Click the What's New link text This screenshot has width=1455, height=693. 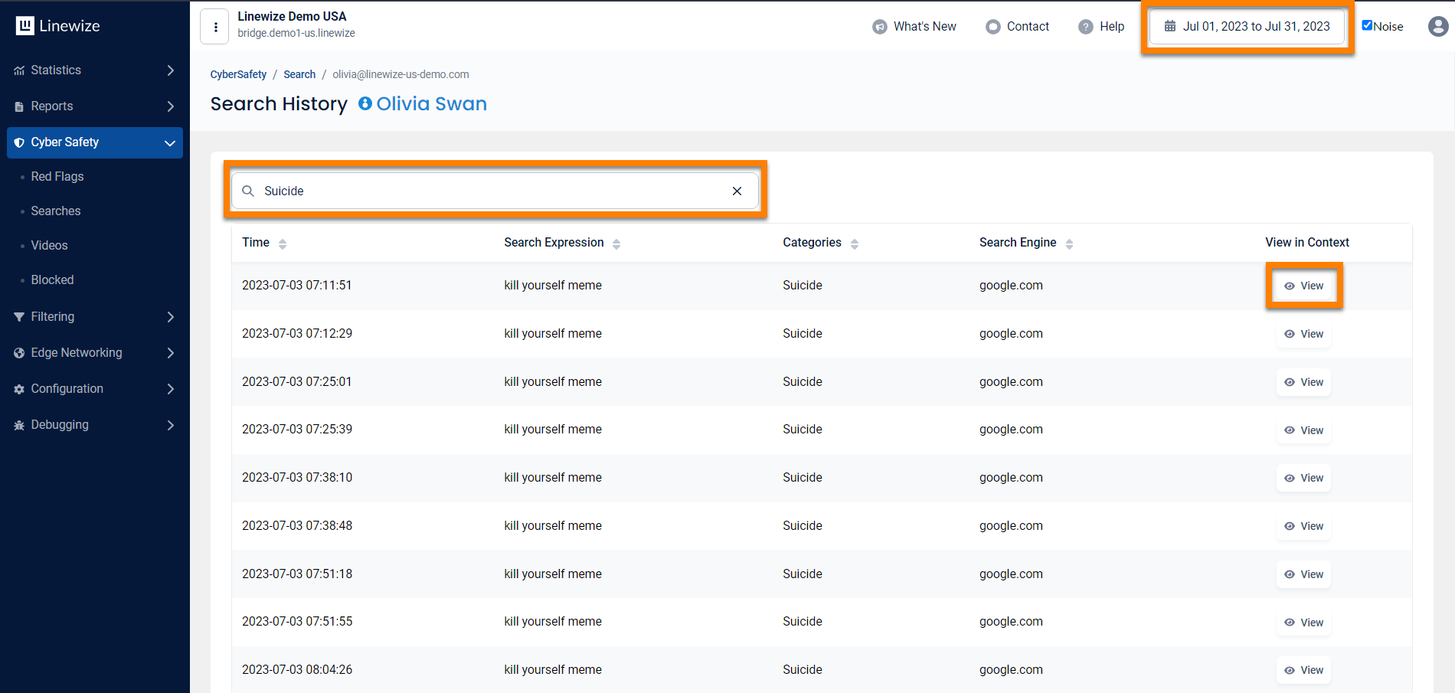(925, 26)
